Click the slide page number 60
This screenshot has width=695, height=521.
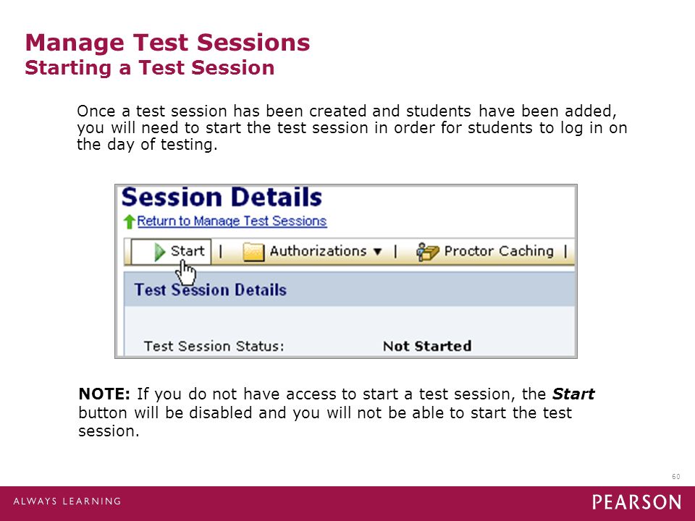[676, 477]
